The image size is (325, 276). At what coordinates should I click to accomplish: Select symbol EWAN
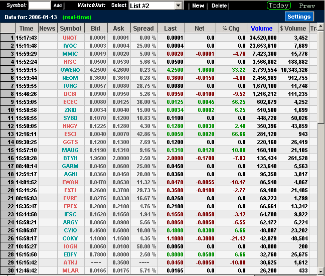pyautogui.click(x=70, y=182)
